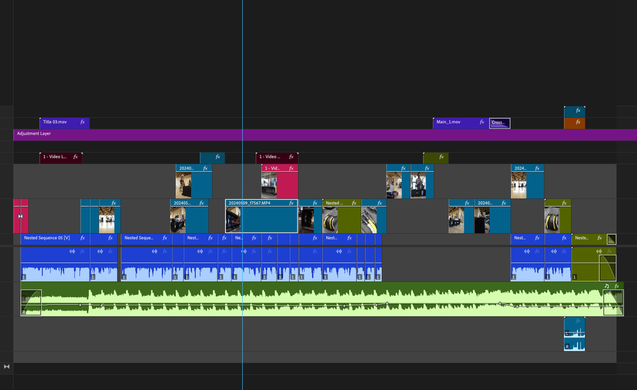Select the teal clip above the orange clip
637x390 pixels.
point(575,112)
